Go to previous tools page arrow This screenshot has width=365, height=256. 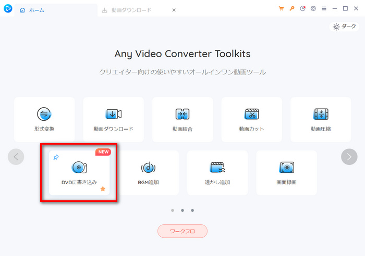tap(16, 157)
